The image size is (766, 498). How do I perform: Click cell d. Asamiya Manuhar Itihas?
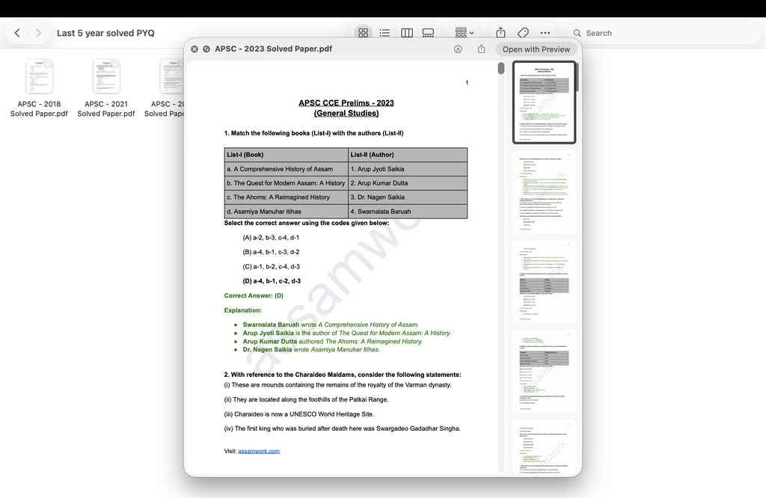point(287,212)
